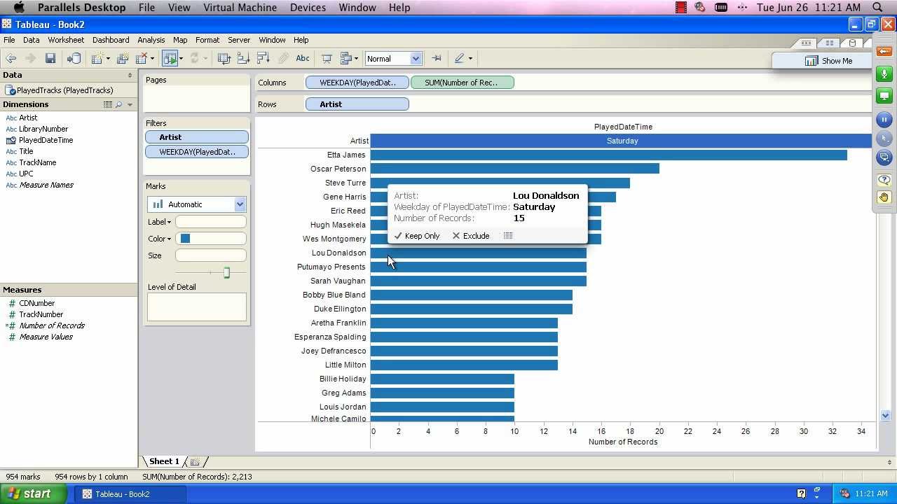Toggle the automatic updates toolbar button

pos(170,59)
